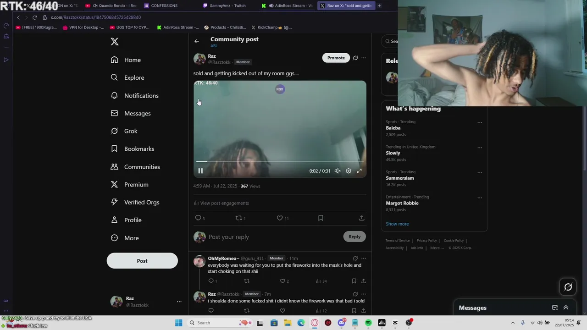Switch to SammyAmz - Twitch tab

pos(227,6)
